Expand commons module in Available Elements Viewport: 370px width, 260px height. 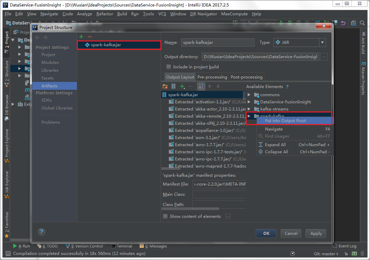coord(249,95)
